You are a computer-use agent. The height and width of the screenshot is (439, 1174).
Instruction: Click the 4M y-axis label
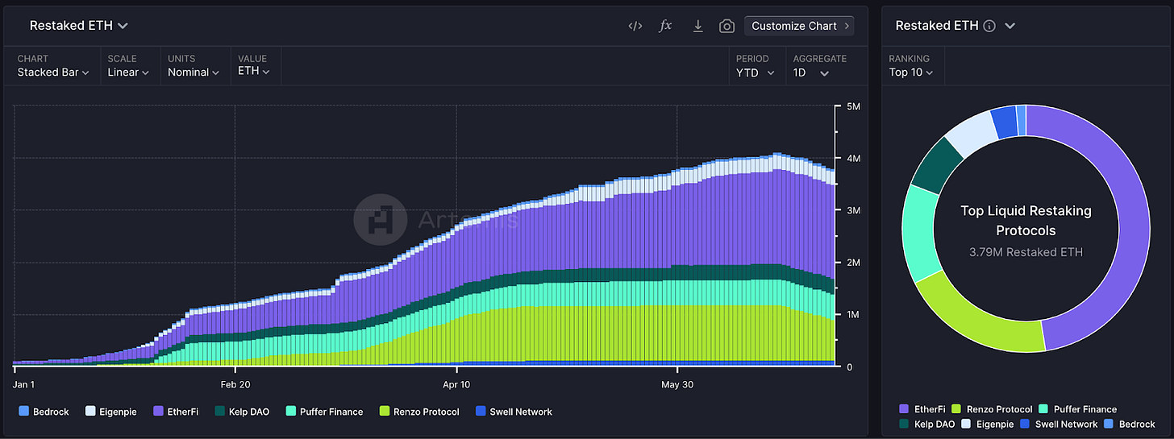[x=854, y=159]
